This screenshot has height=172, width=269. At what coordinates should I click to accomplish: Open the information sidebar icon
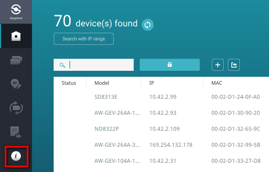pyautogui.click(x=16, y=156)
